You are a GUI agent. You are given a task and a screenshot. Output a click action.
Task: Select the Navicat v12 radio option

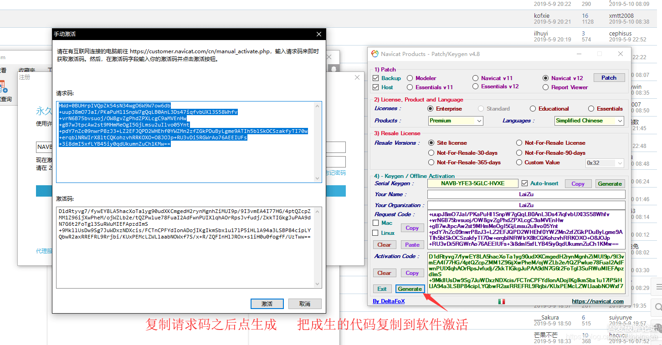(546, 78)
